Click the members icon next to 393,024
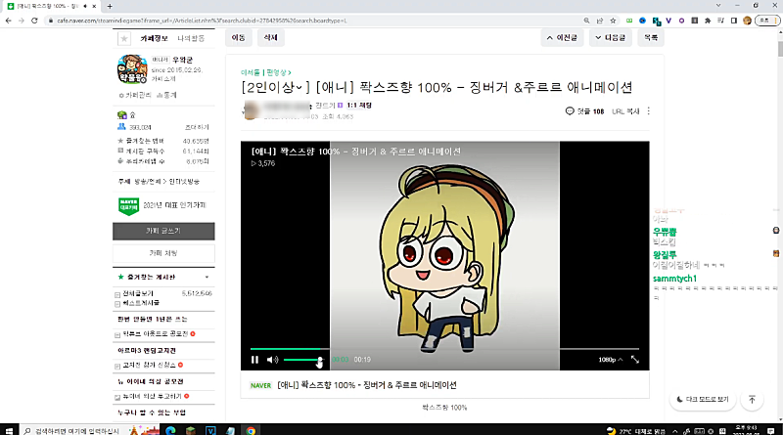783x435 pixels. pyautogui.click(x=121, y=127)
